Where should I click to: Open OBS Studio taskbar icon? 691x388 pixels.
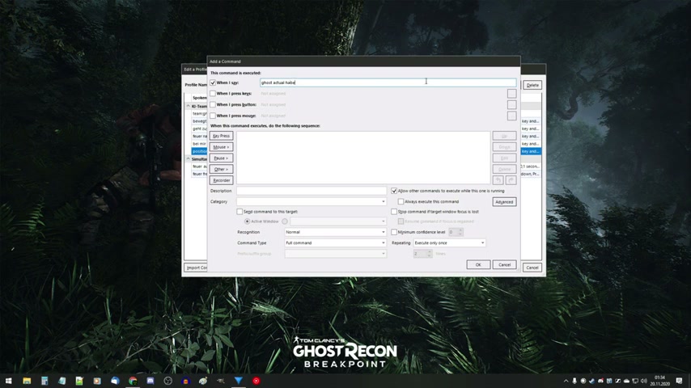click(x=168, y=381)
